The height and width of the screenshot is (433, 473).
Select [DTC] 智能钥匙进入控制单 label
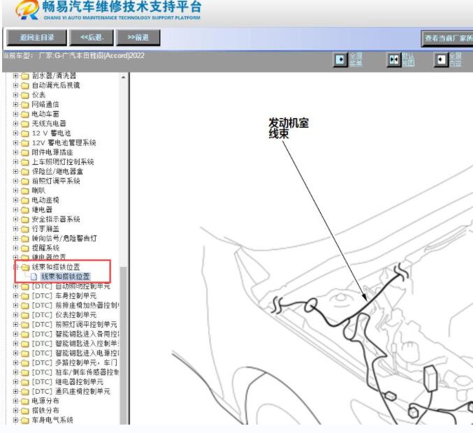tap(75, 344)
